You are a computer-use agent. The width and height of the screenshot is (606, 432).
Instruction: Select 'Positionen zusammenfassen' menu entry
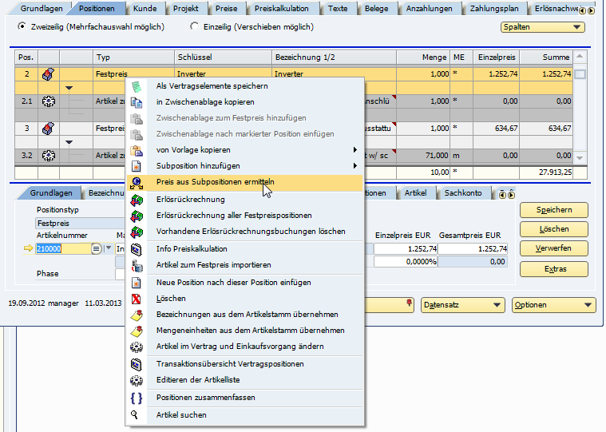pos(206,397)
